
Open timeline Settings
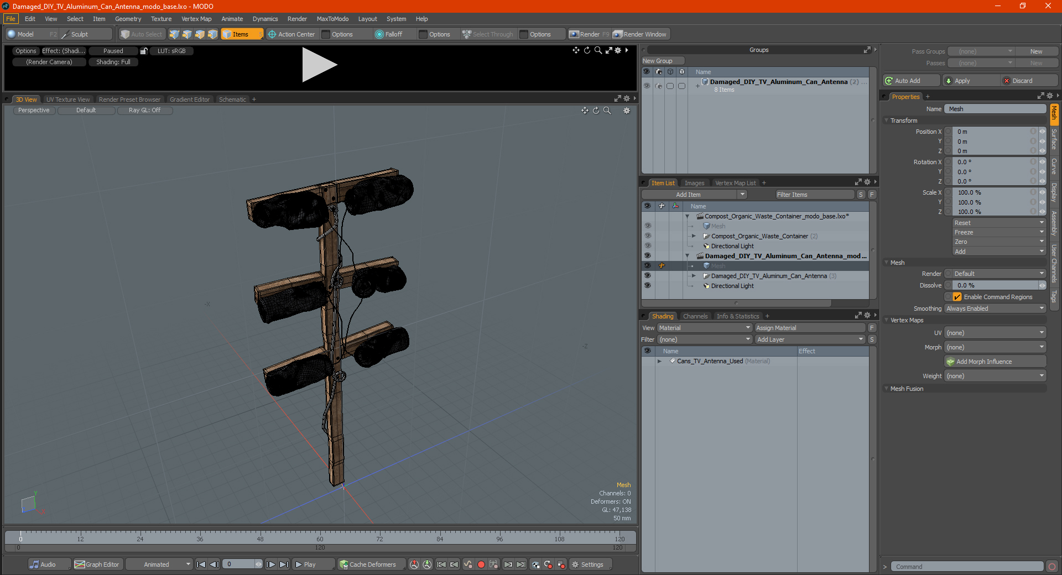click(x=590, y=564)
